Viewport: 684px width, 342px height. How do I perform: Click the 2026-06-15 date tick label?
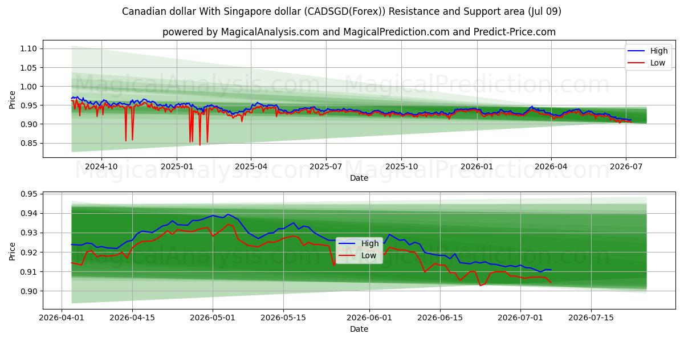click(439, 317)
